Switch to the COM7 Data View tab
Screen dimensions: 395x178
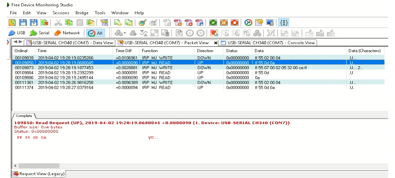tap(70, 43)
